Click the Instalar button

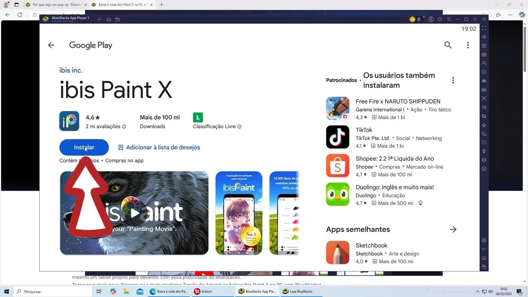(84, 147)
